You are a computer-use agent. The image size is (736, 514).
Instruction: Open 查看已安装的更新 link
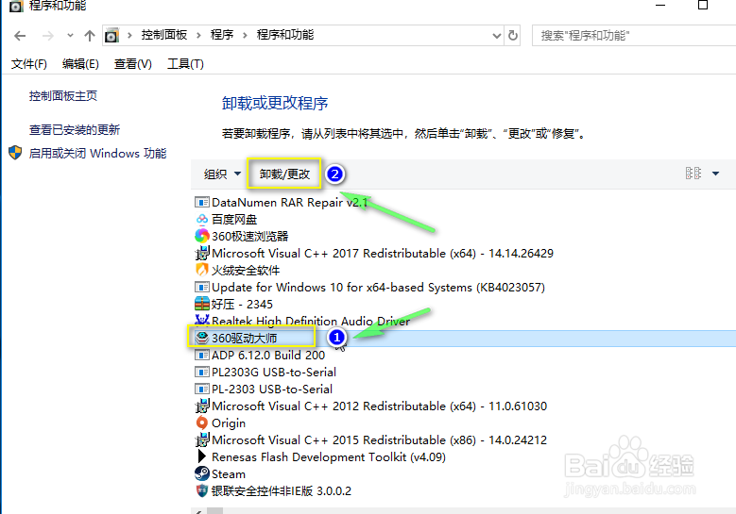(75, 130)
